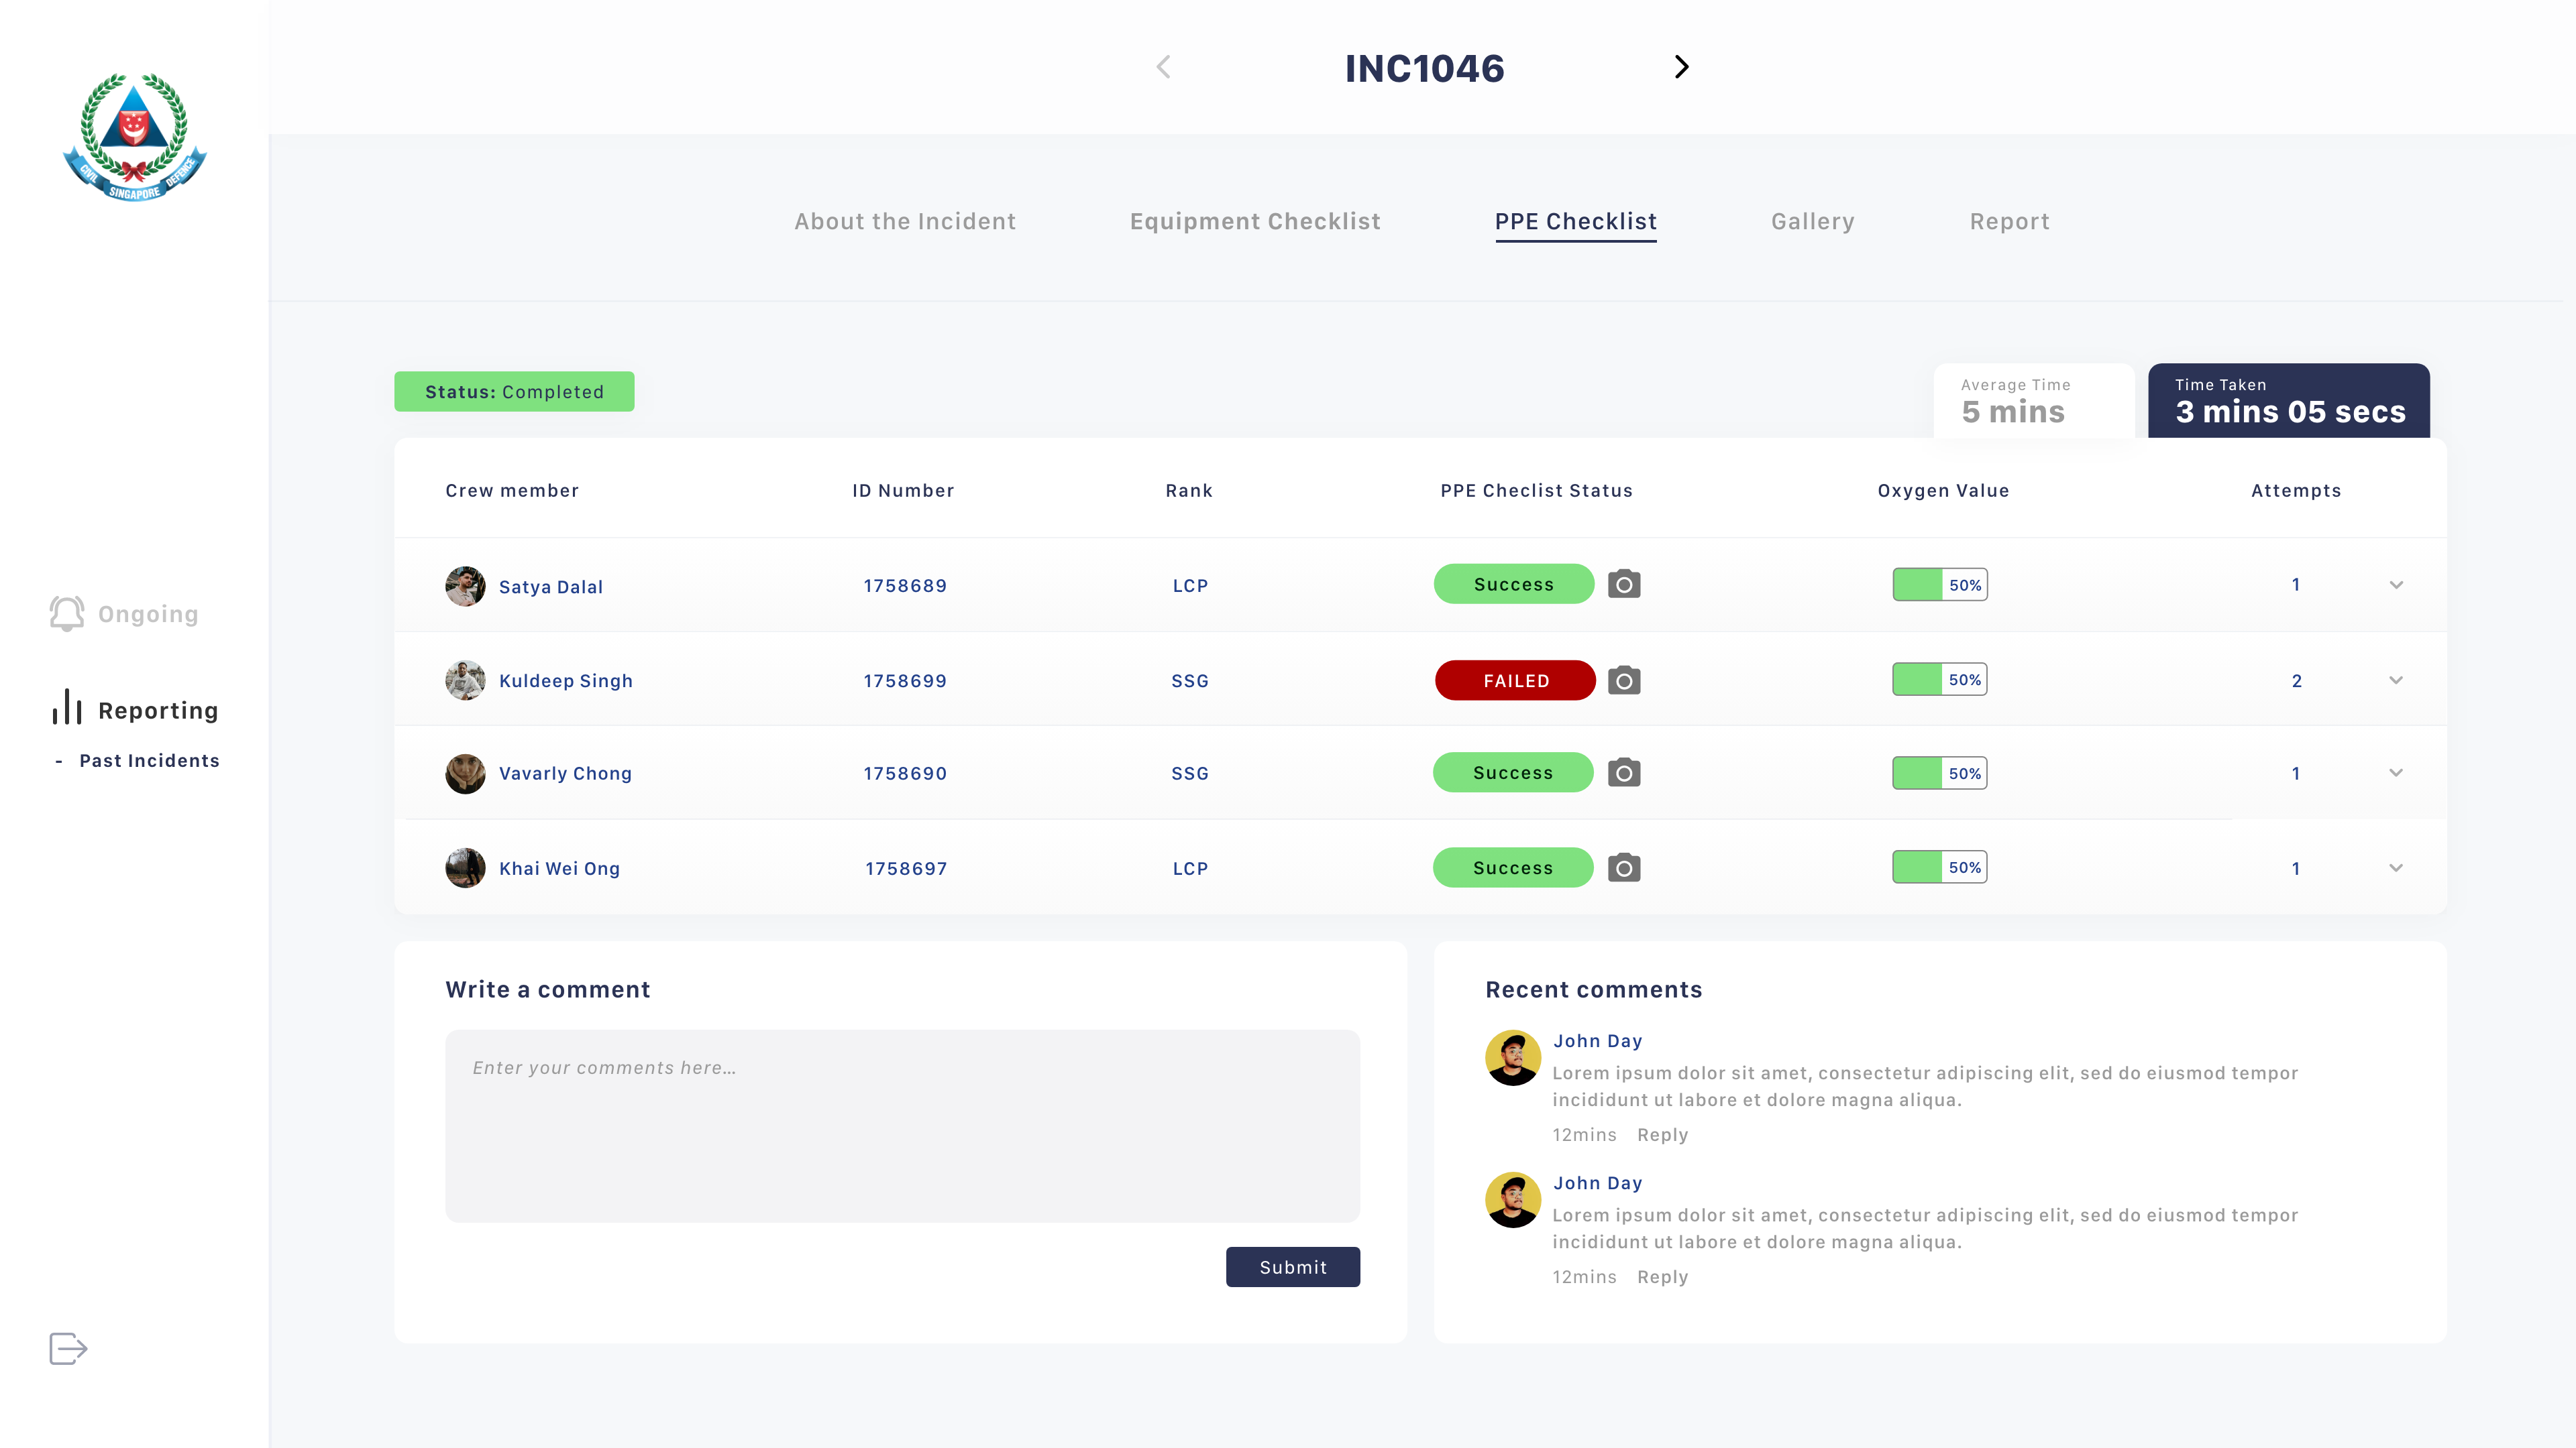Go to next incident arrow
The width and height of the screenshot is (2576, 1448).
pos(1681,67)
